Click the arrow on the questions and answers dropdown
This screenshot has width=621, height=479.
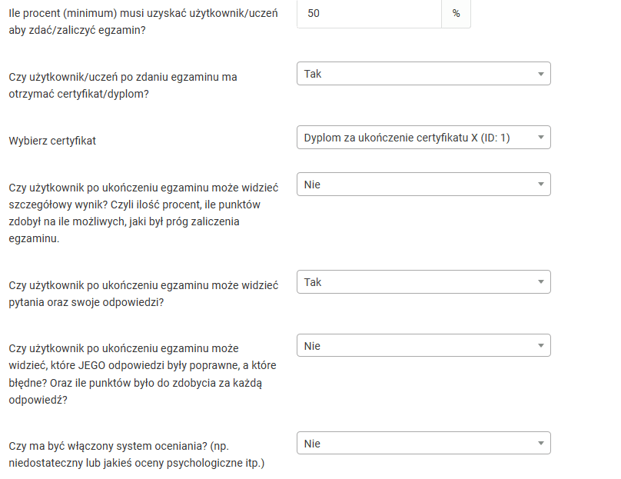(540, 283)
